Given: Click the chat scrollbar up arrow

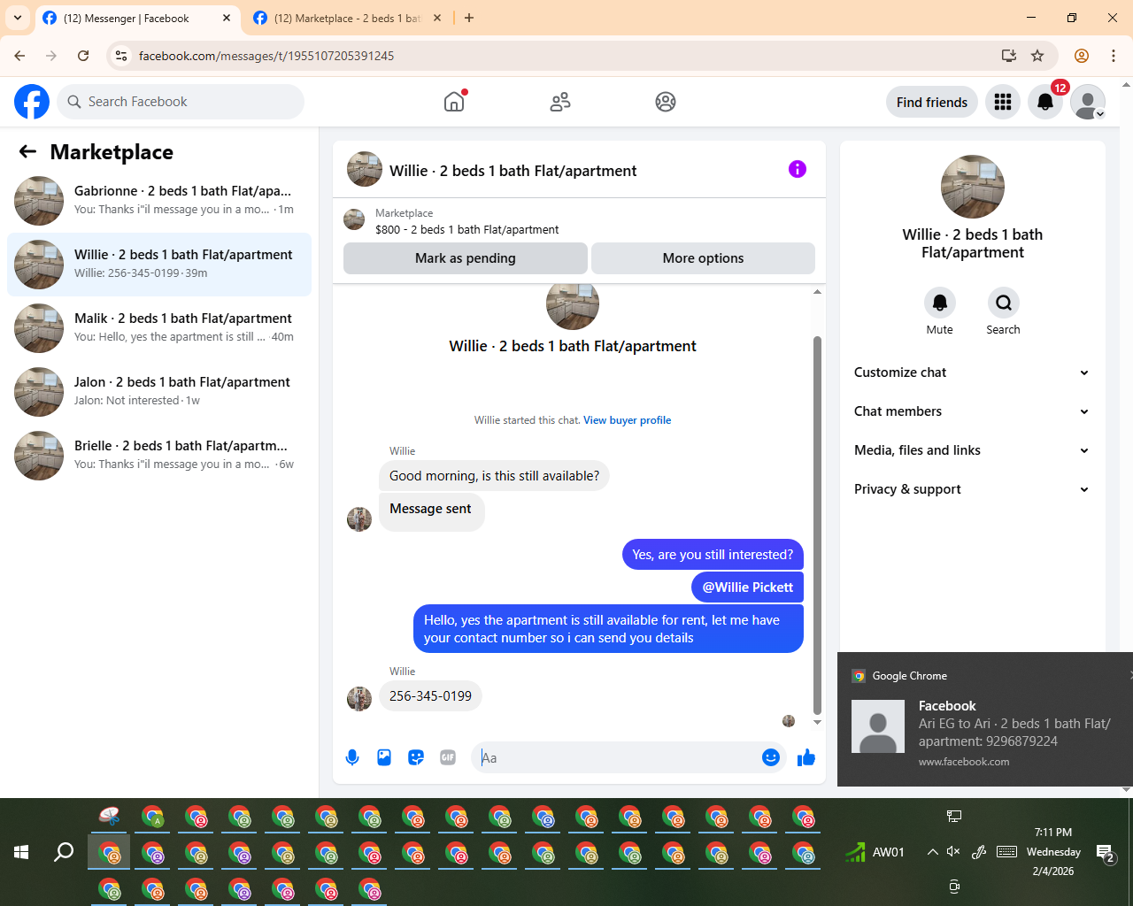Looking at the screenshot, I should click(x=817, y=292).
